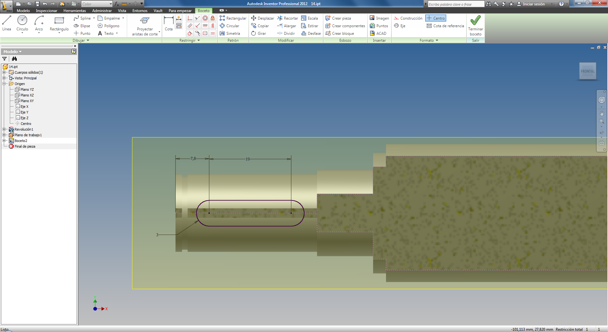Insert an ACAD file
This screenshot has height=332, width=608.
tap(378, 34)
